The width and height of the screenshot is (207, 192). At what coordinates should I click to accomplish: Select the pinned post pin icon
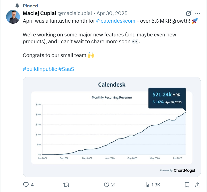coord(17,6)
